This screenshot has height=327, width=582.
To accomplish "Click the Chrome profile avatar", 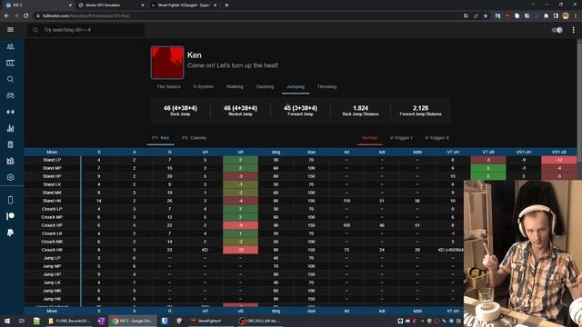I will point(566,16).
